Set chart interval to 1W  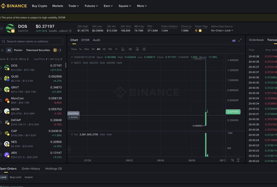tap(110, 49)
